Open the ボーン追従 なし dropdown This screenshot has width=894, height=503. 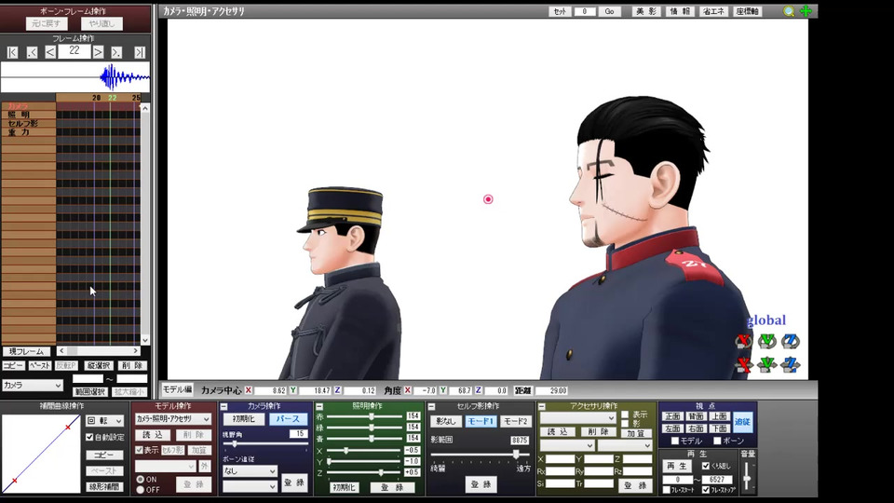pyautogui.click(x=250, y=471)
